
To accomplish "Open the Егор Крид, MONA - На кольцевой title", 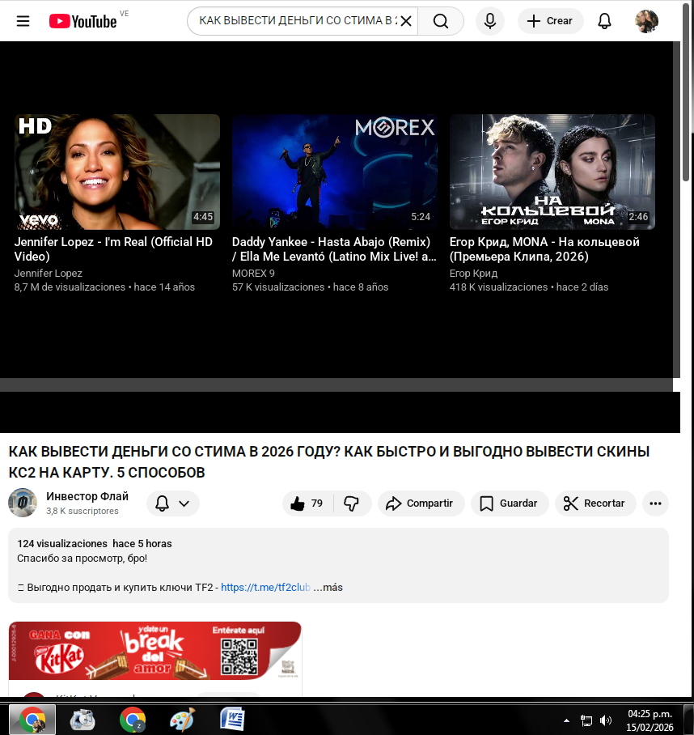I will (x=544, y=249).
